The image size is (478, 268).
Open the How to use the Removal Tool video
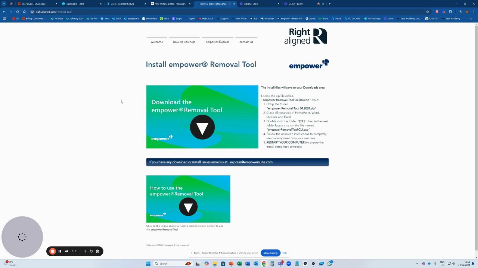point(188,199)
